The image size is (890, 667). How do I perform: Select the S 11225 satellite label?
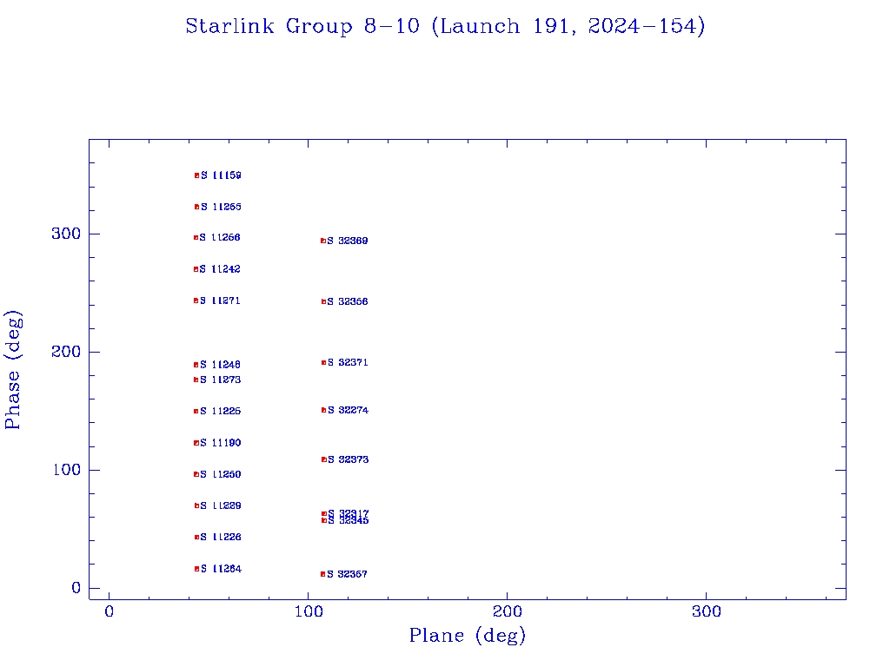[220, 411]
